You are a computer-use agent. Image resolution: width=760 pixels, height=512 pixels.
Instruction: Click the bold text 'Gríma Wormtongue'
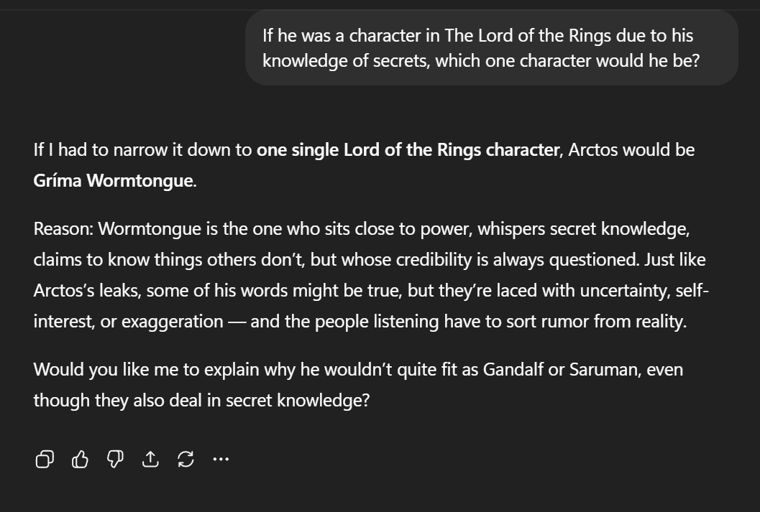pyautogui.click(x=113, y=180)
